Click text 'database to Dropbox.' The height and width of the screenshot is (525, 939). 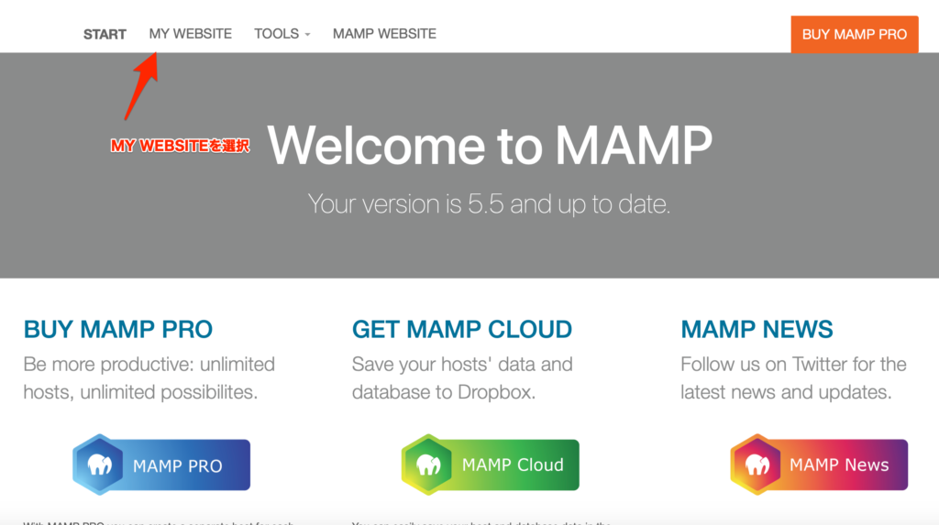[x=444, y=392]
